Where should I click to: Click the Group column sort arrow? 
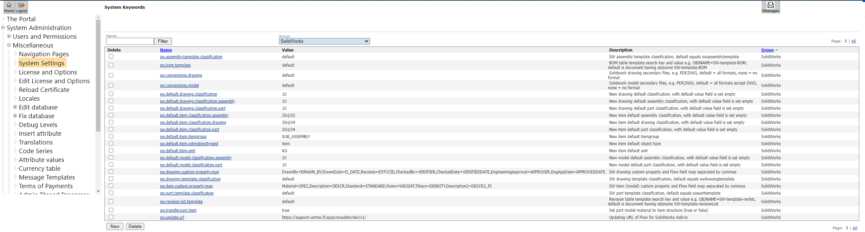[x=776, y=50]
